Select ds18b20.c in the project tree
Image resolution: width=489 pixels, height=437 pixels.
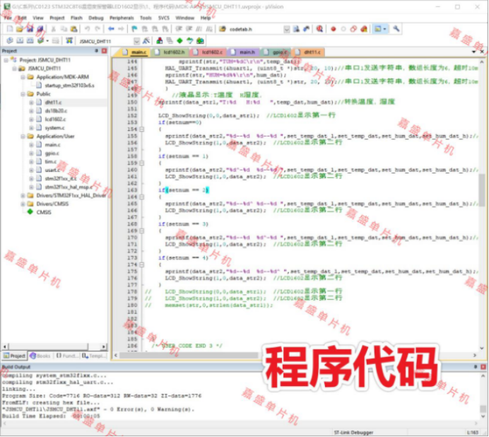point(56,110)
